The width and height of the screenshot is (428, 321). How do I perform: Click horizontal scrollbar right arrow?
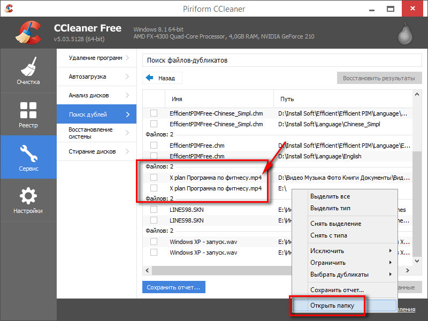click(x=408, y=270)
